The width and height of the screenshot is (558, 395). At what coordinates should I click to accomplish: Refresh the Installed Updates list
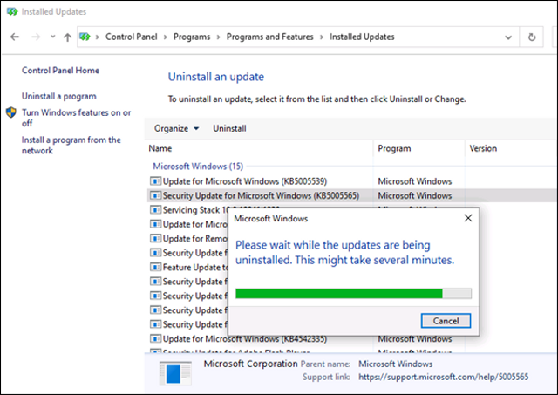coord(532,37)
